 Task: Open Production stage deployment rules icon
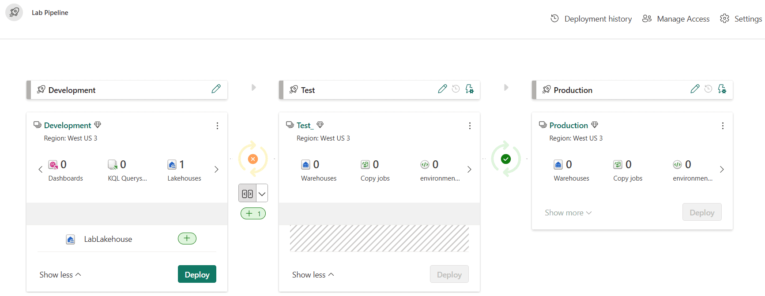pyautogui.click(x=722, y=89)
